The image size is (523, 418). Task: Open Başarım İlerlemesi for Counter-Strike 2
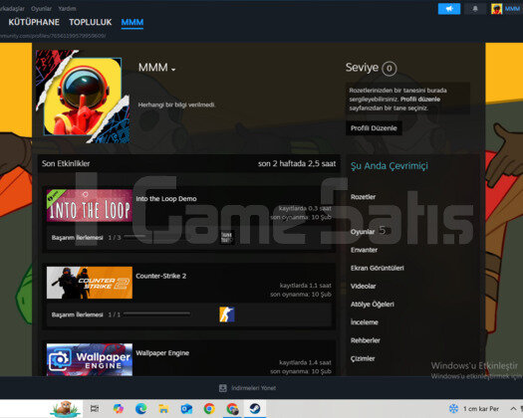click(x=77, y=314)
